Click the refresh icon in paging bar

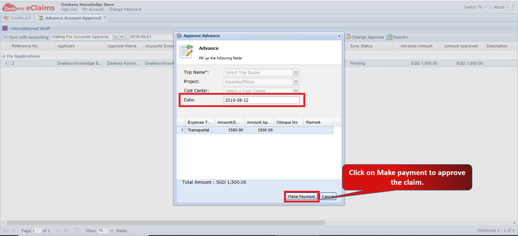(78, 231)
